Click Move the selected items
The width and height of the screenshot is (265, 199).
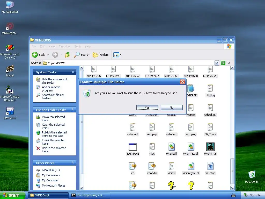53,118
